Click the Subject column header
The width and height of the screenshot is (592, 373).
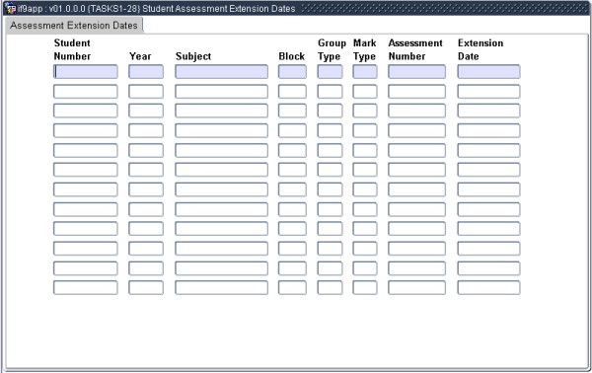193,56
